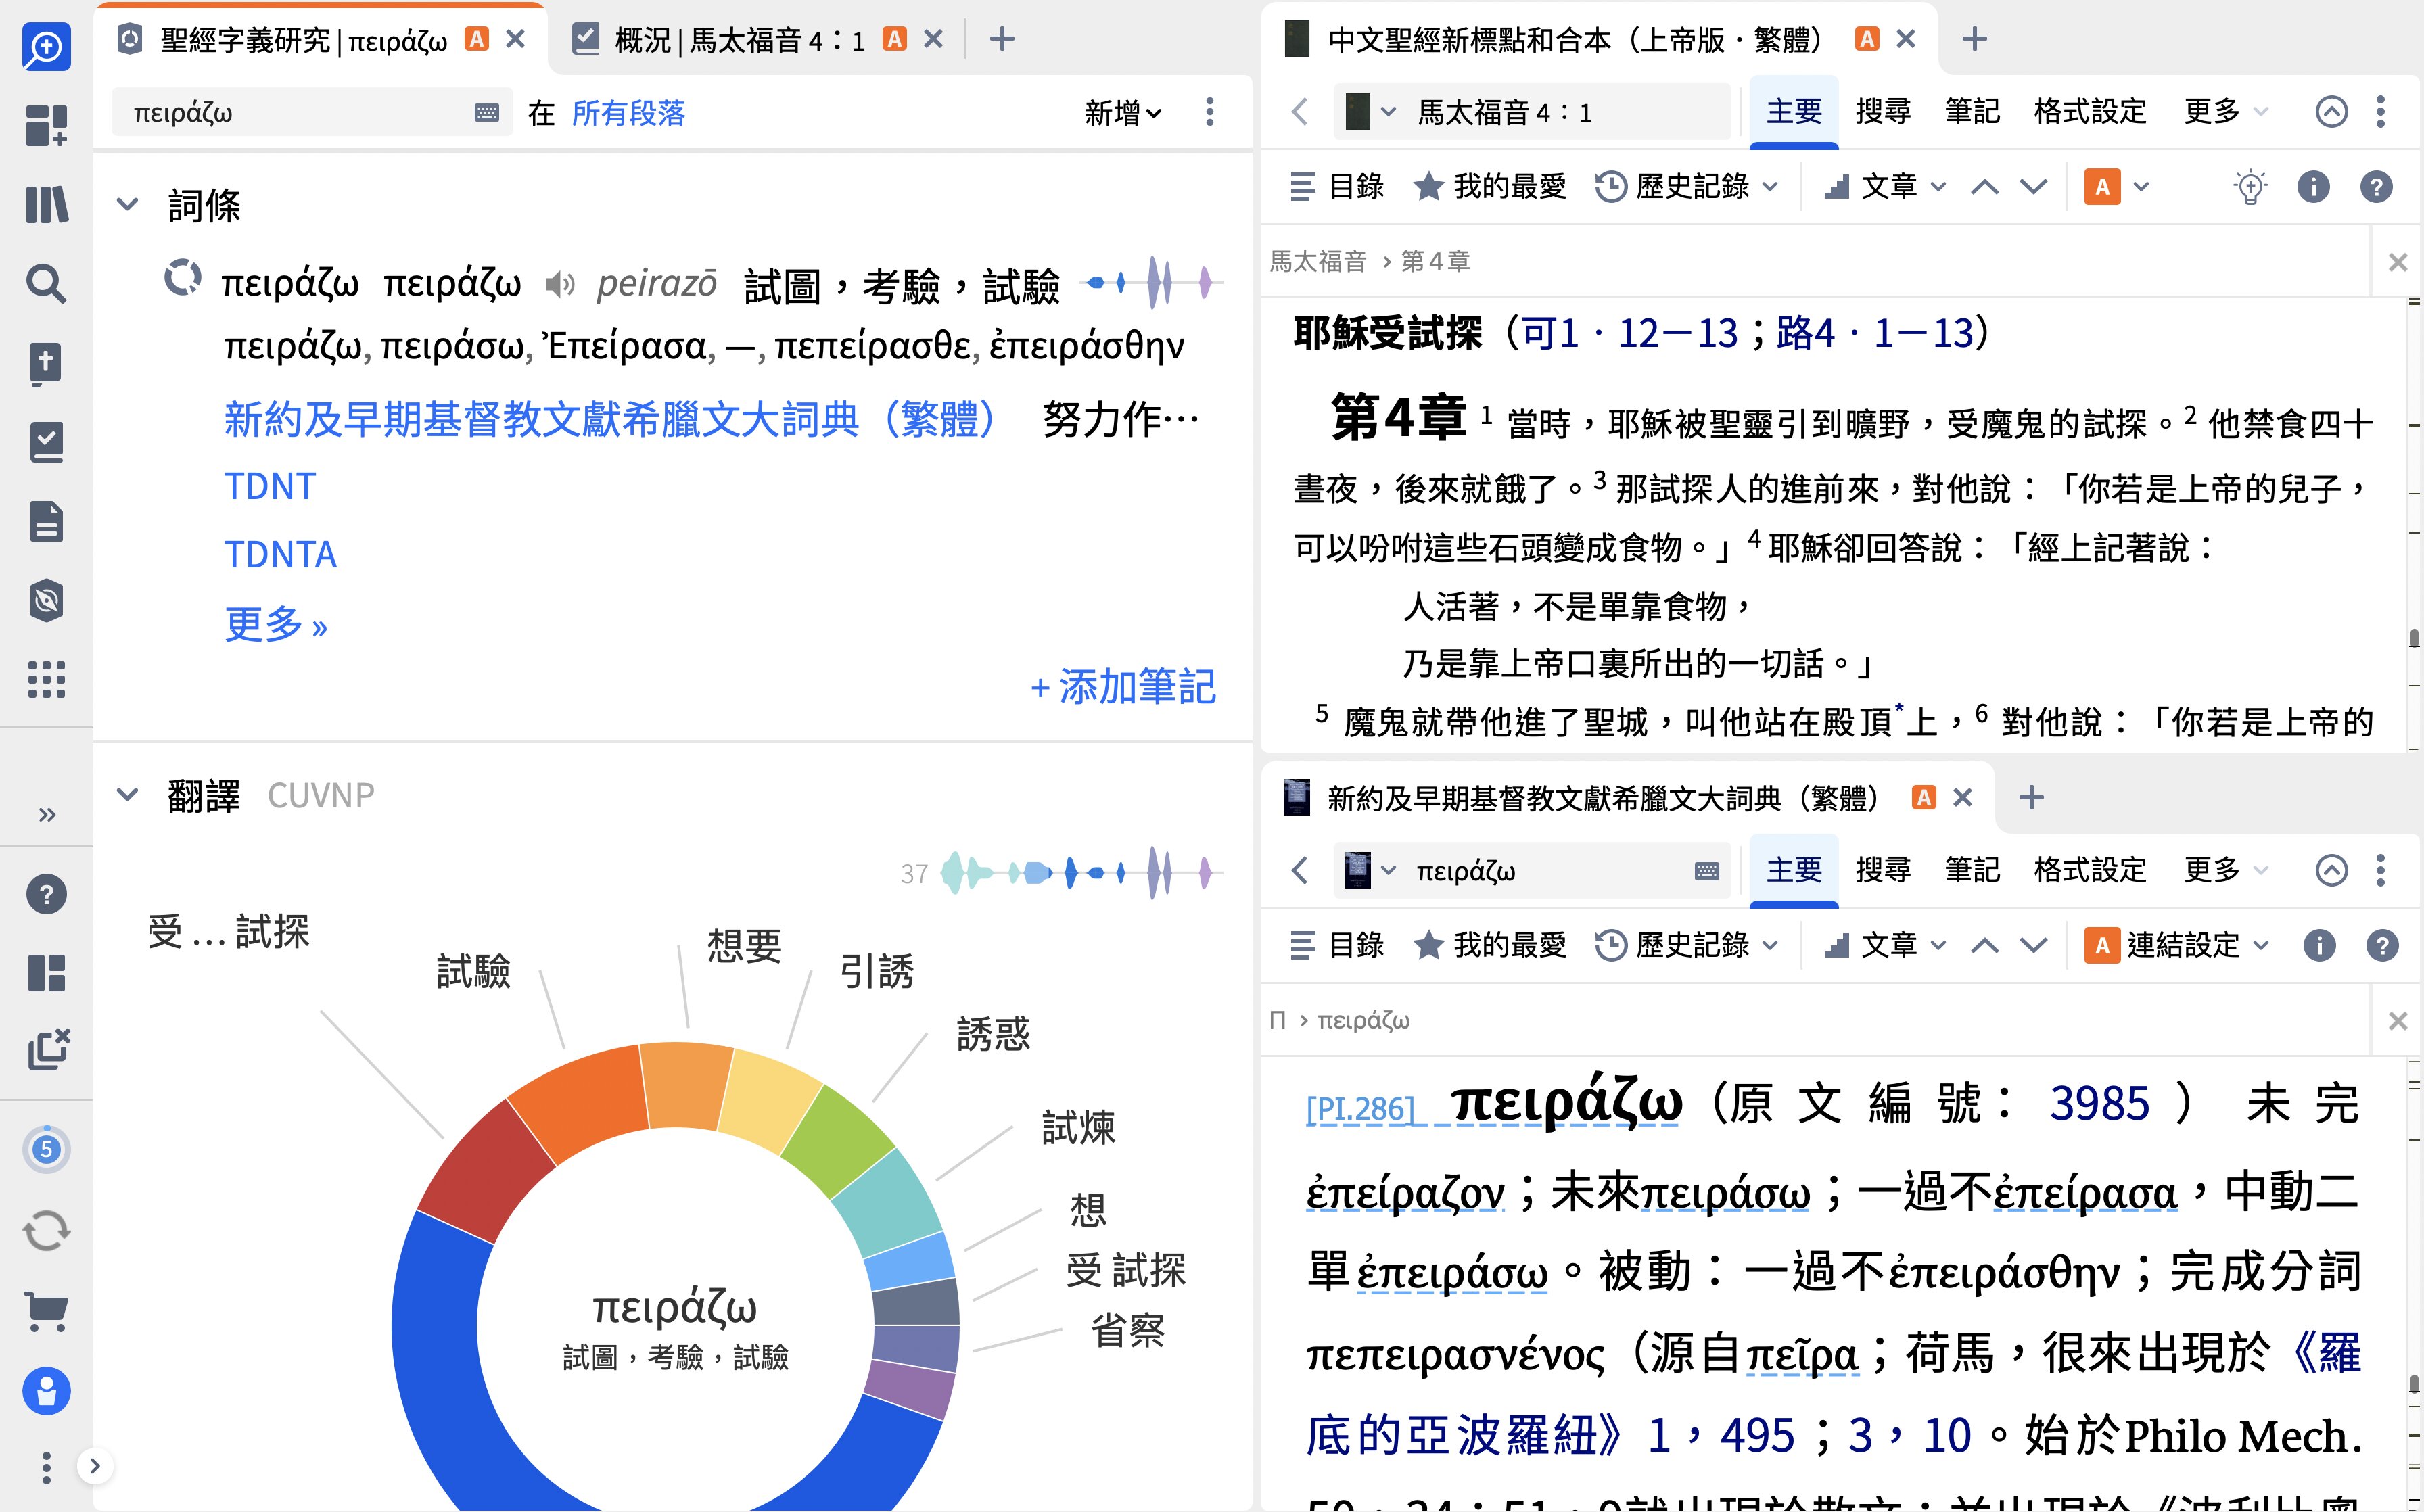Open the 3985 original number link
The width and height of the screenshot is (2424, 1512).
tap(2099, 1104)
